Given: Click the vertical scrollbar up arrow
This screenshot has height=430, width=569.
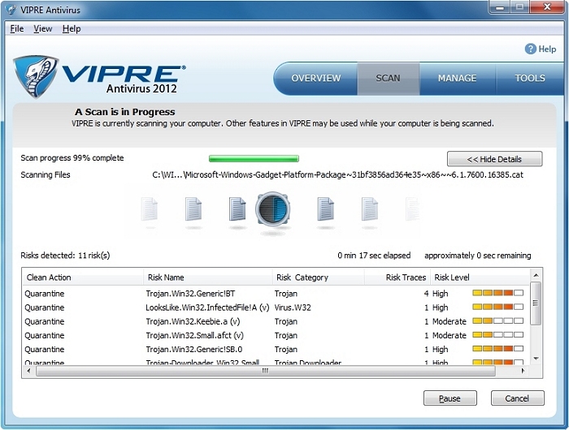Looking at the screenshot, I should pyautogui.click(x=536, y=275).
